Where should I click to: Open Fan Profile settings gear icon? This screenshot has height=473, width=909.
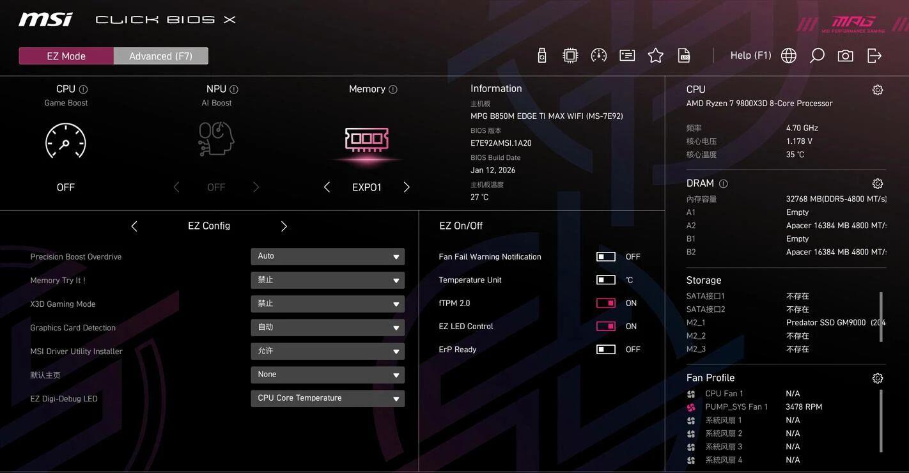click(x=878, y=378)
